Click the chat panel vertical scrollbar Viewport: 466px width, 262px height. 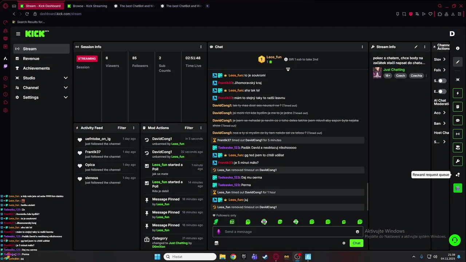click(x=367, y=196)
